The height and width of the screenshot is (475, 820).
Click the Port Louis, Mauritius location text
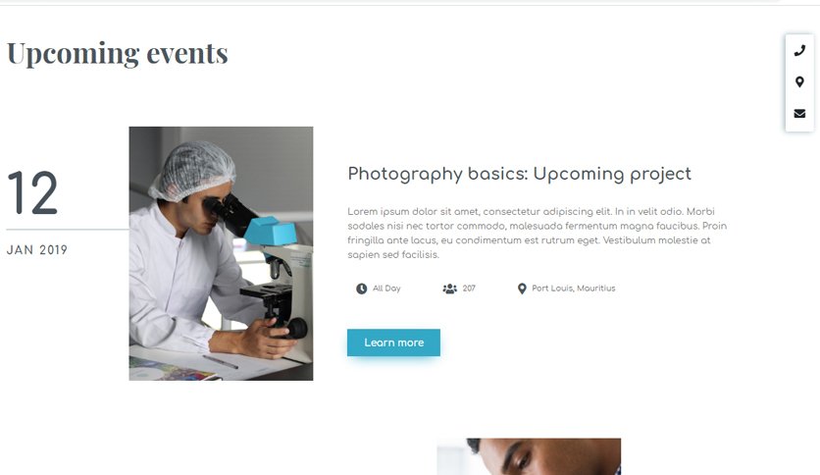[574, 289]
